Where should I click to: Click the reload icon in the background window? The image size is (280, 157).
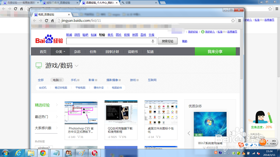(x=15, y=9)
